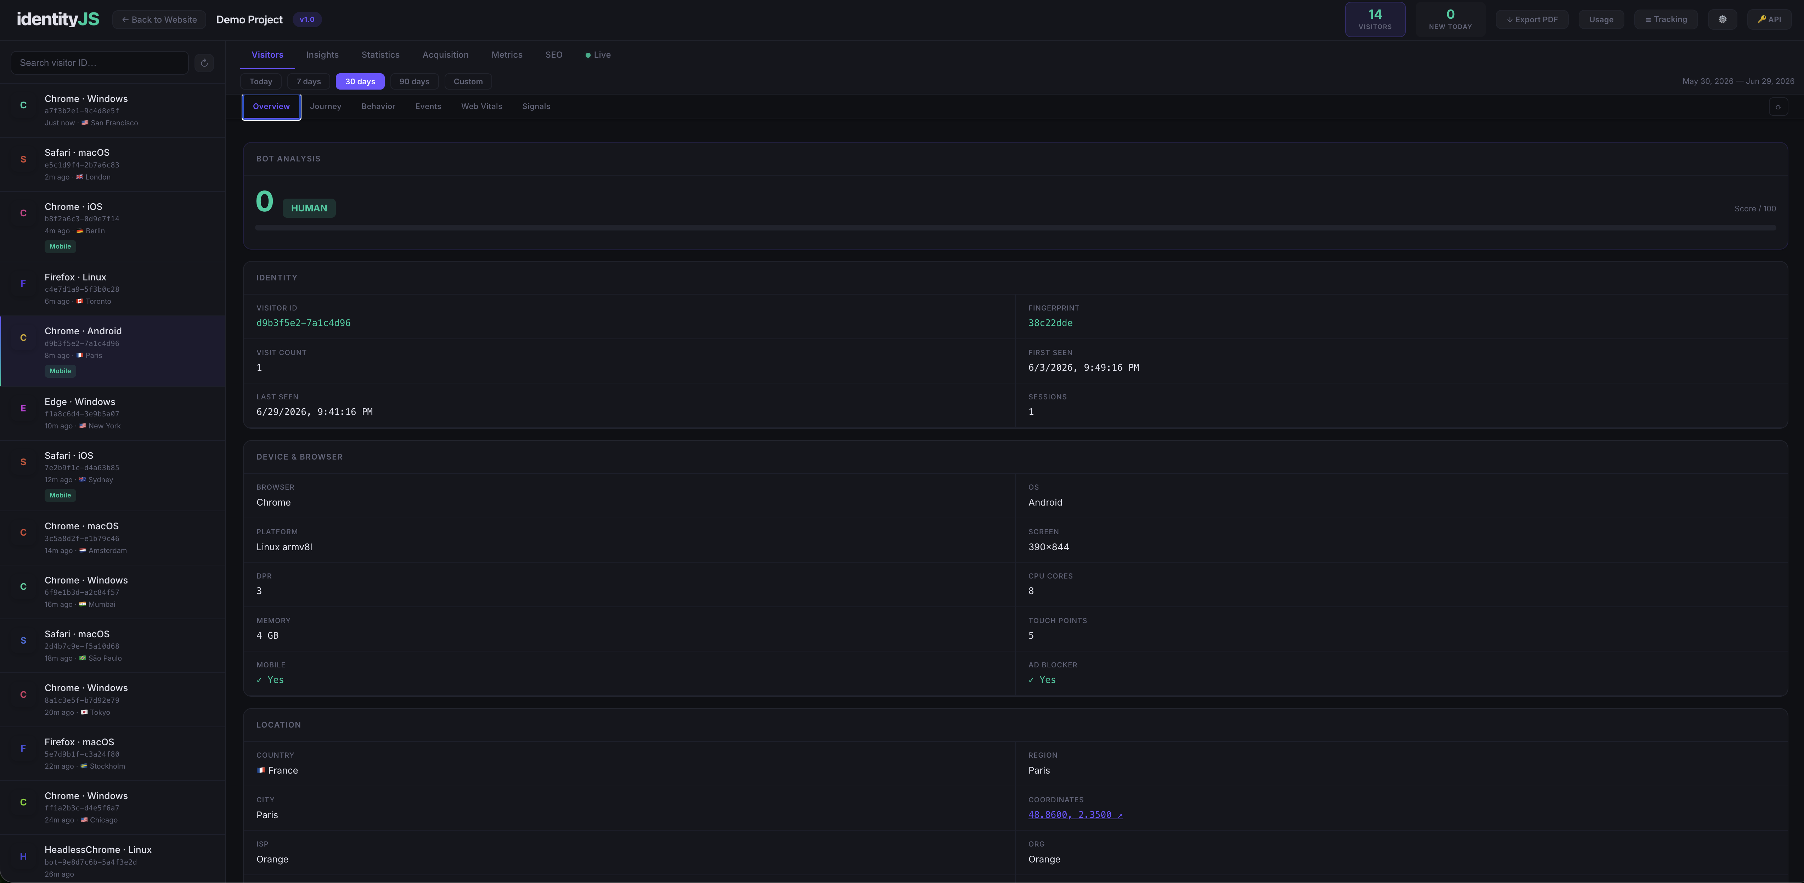Open the Acquisition tab
1804x883 pixels.
click(x=445, y=55)
